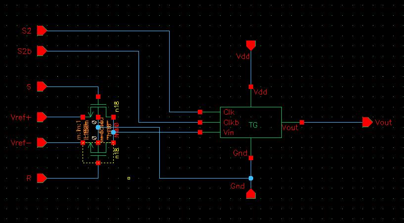Click the Vref- wire endpoint at transistor

[x=83, y=142]
